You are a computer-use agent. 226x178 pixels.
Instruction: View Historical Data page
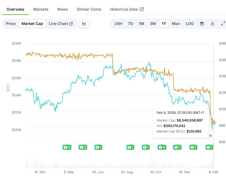tap(124, 9)
